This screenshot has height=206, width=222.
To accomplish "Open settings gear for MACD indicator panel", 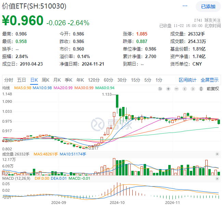I will coord(217,178).
